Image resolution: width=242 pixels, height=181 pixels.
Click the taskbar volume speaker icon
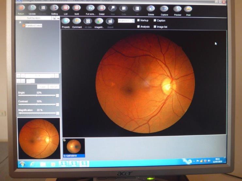click(x=209, y=161)
